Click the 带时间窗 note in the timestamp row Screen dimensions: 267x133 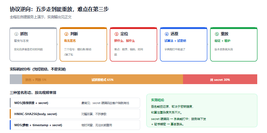[97, 125]
